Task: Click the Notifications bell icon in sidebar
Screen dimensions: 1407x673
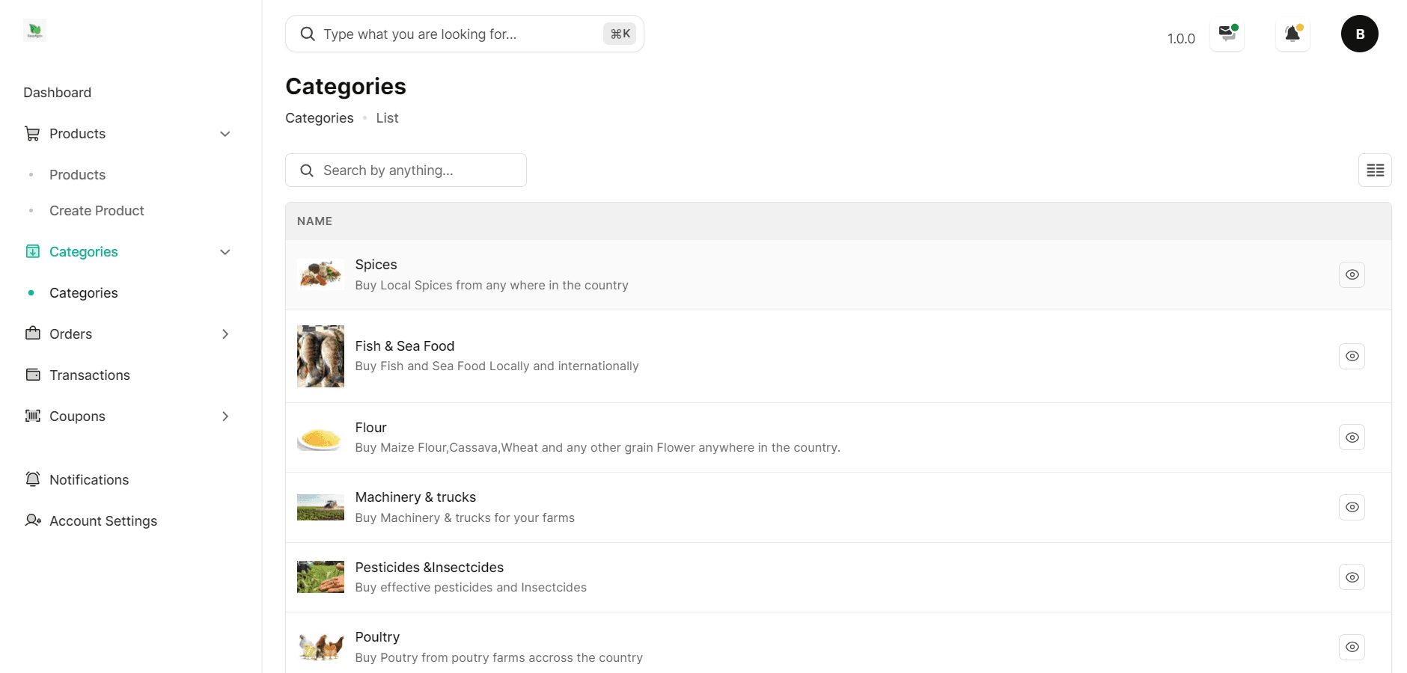Action: [x=33, y=479]
